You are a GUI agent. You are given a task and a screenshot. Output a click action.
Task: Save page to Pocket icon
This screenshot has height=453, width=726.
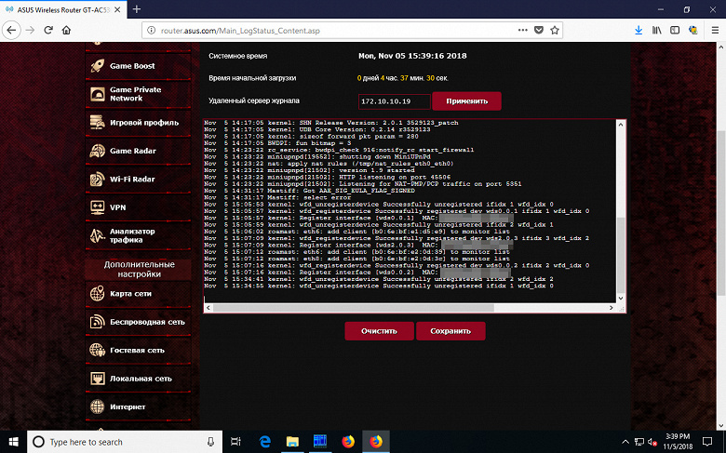point(539,30)
